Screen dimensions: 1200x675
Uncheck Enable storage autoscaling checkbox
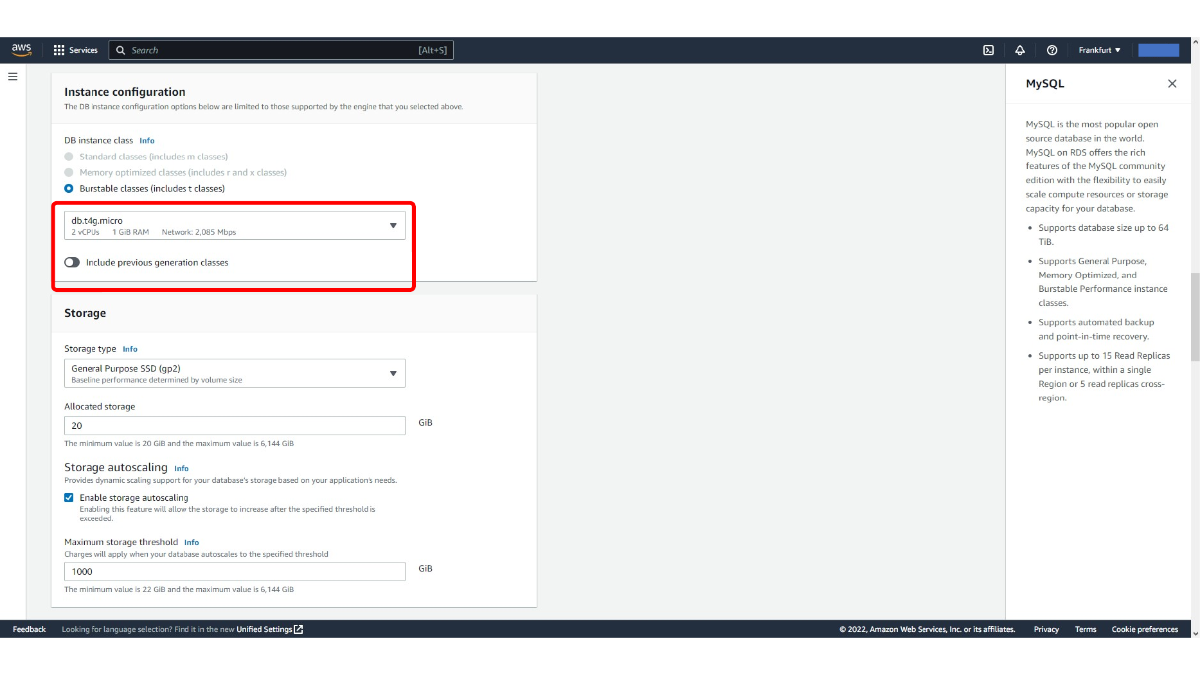click(69, 498)
